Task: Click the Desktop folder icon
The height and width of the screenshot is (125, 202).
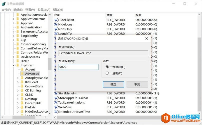Action: [x=22, y=99]
